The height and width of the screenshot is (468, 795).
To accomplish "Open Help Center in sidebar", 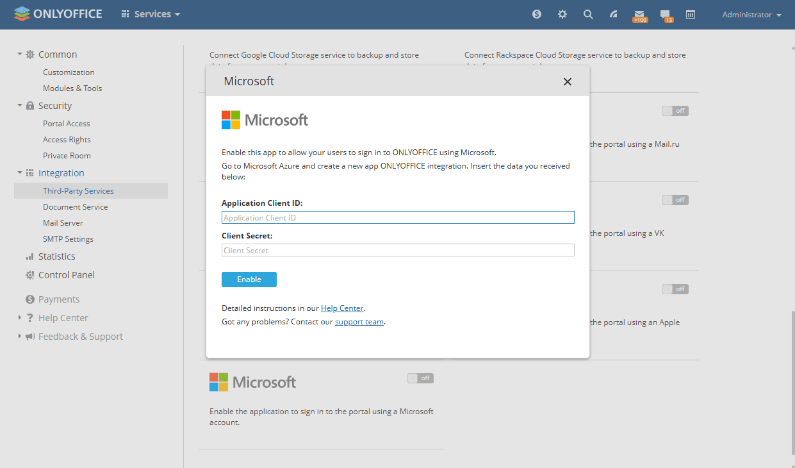I will pos(63,318).
